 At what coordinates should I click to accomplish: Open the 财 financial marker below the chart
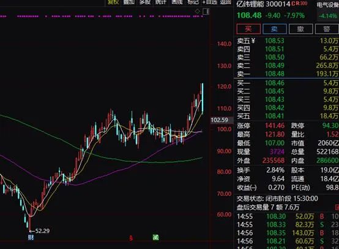pyautogui.click(x=31, y=237)
